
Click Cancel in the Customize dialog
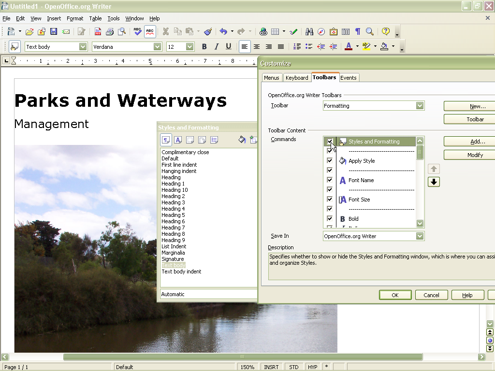point(431,295)
